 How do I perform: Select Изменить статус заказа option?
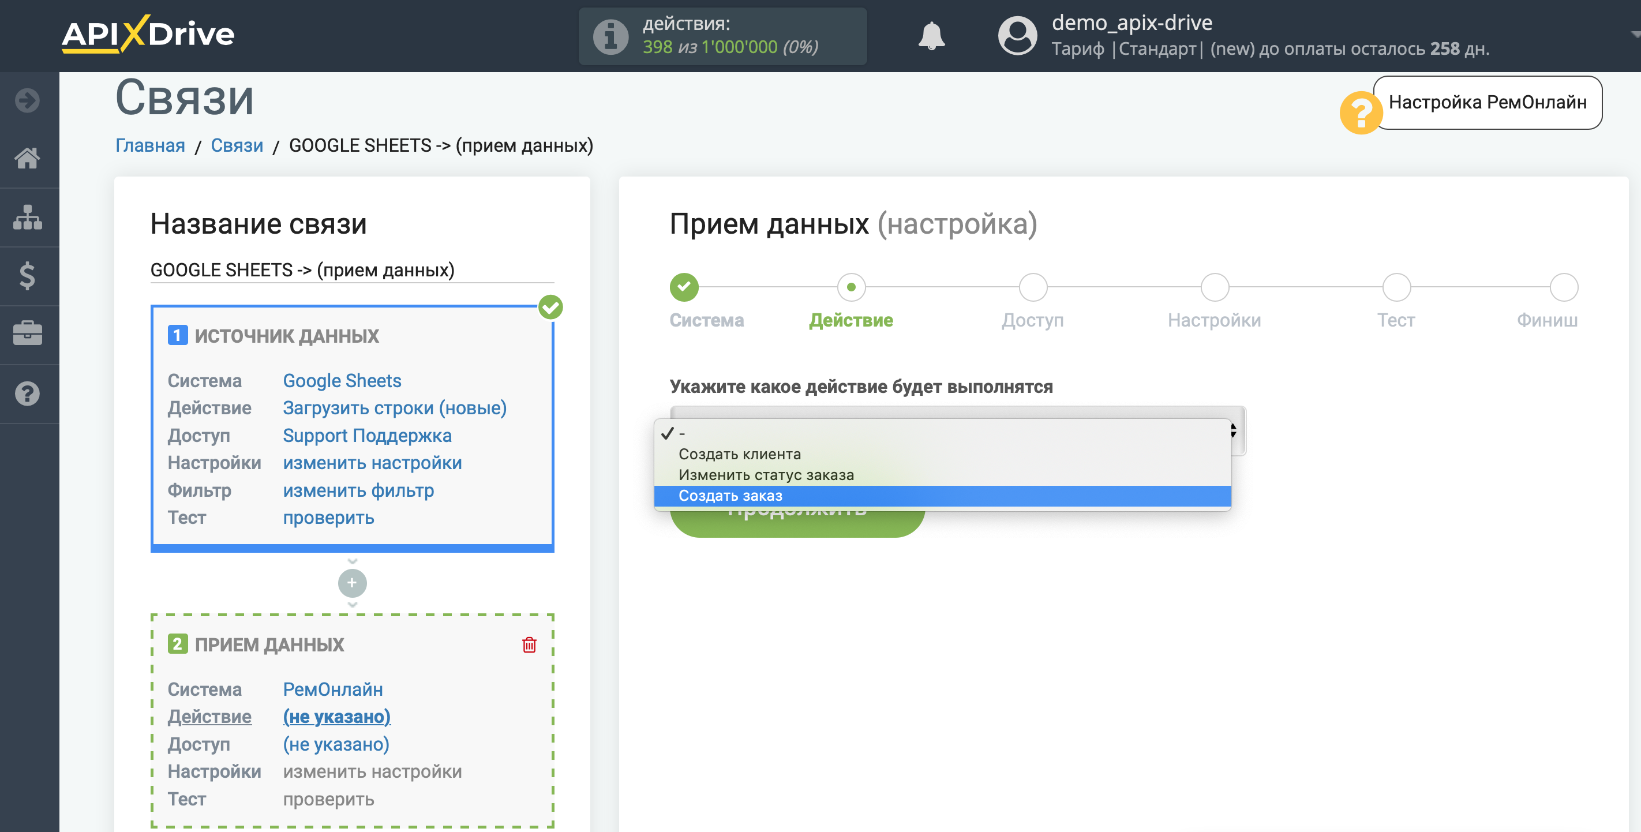tap(942, 475)
